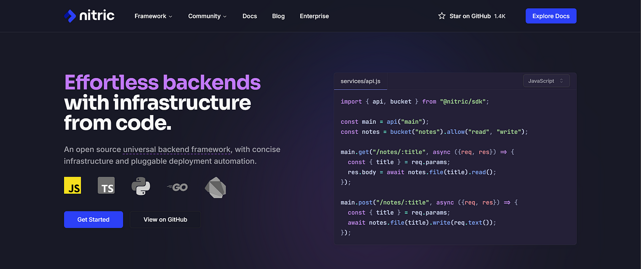Click View on GitHub button
The image size is (641, 269).
pyautogui.click(x=165, y=220)
